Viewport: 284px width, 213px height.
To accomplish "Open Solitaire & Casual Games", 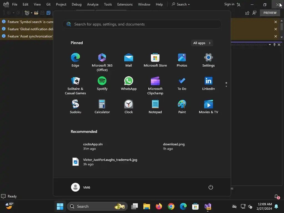I will pos(75,85).
